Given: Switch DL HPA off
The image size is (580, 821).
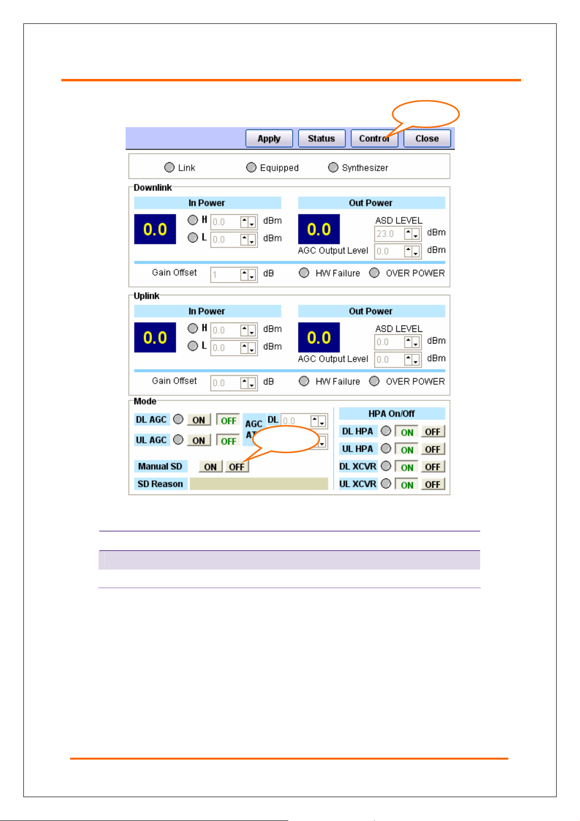Looking at the screenshot, I should (x=432, y=432).
